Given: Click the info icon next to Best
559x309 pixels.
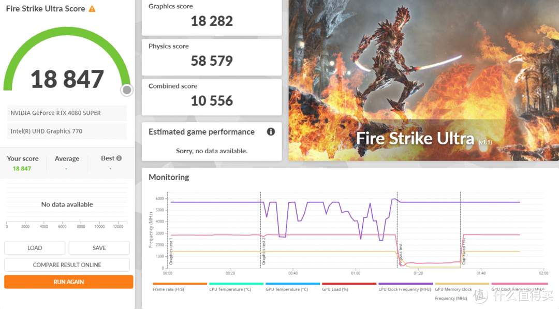Looking at the screenshot, I should [x=119, y=158].
